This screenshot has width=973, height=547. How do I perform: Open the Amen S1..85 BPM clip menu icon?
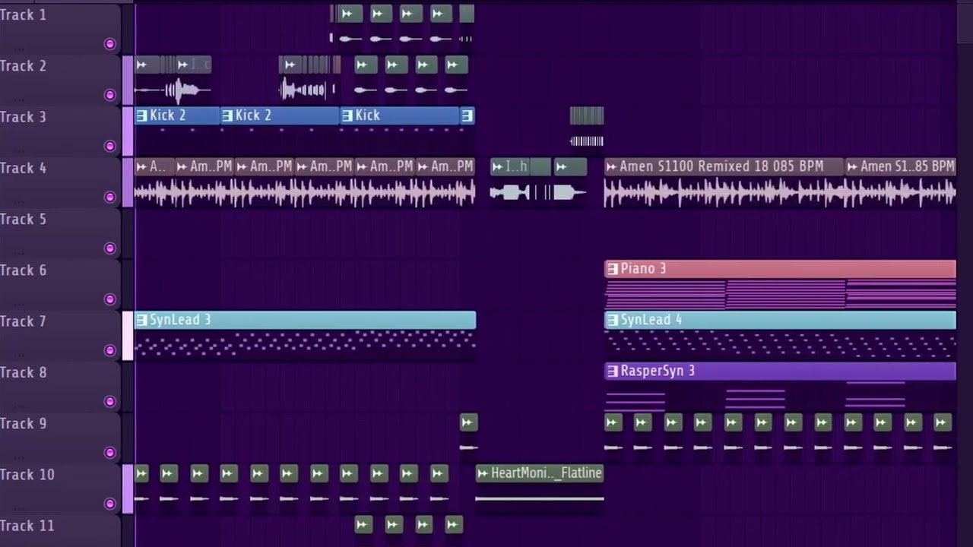click(x=853, y=166)
